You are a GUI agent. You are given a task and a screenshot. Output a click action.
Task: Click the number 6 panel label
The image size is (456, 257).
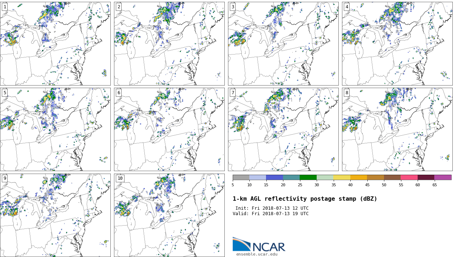(x=119, y=93)
